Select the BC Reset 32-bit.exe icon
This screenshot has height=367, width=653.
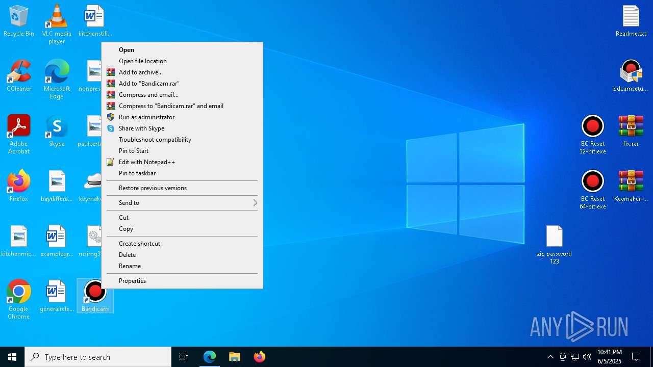(593, 134)
